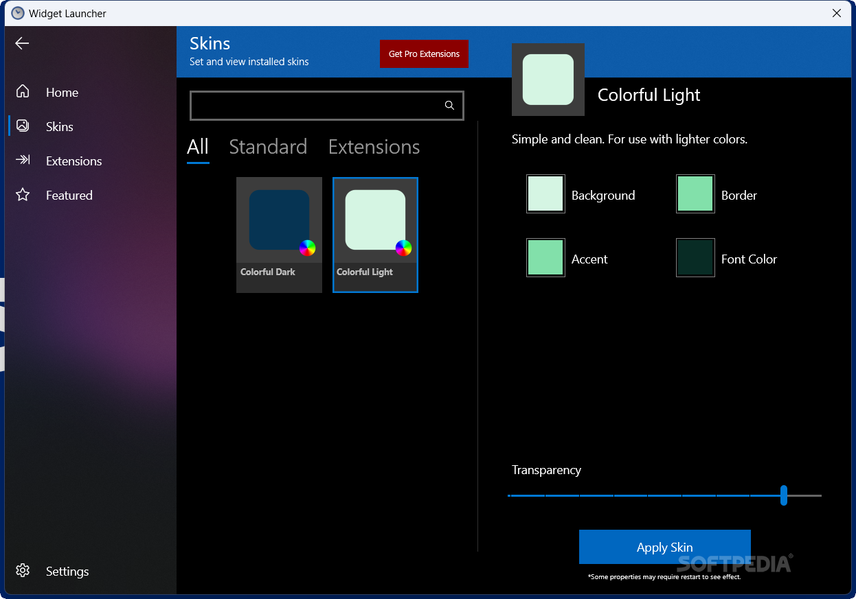Click color wheel on Colorful Dark
The width and height of the screenshot is (856, 599).
pyautogui.click(x=308, y=248)
